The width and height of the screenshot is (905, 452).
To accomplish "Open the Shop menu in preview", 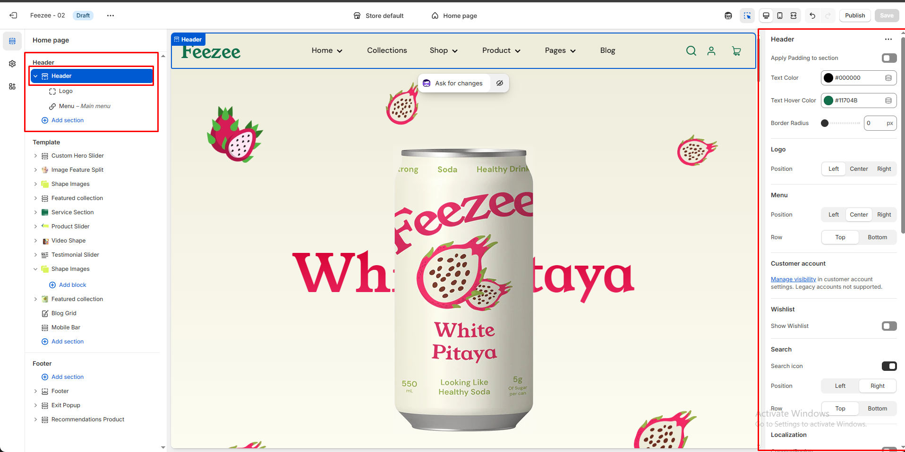I will click(443, 50).
